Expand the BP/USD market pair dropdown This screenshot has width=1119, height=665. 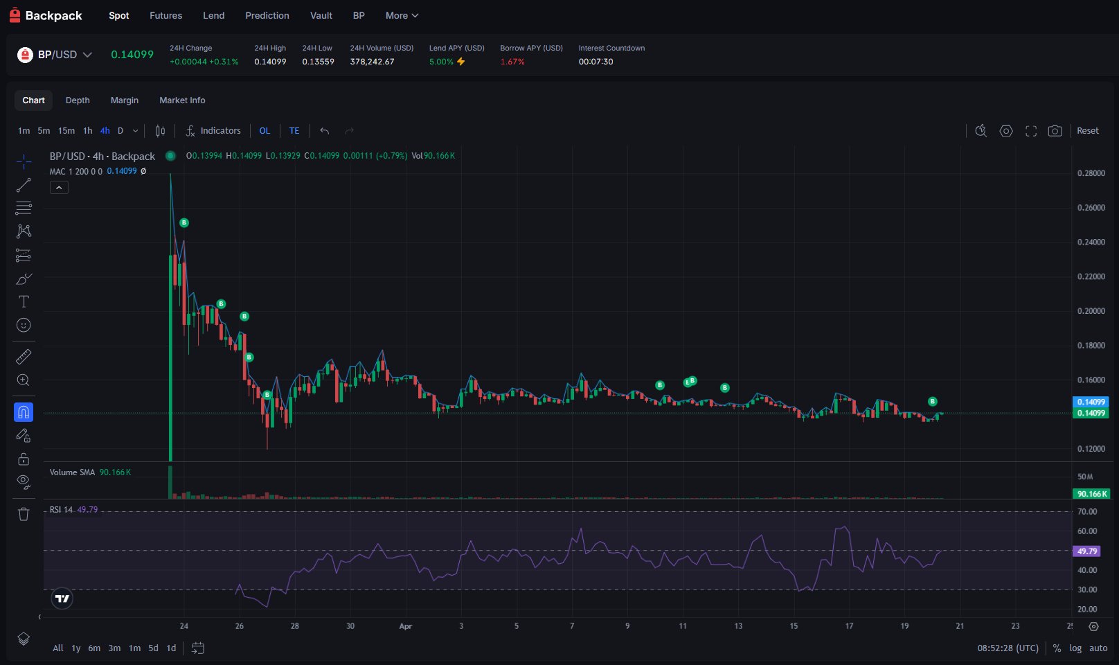coord(87,55)
